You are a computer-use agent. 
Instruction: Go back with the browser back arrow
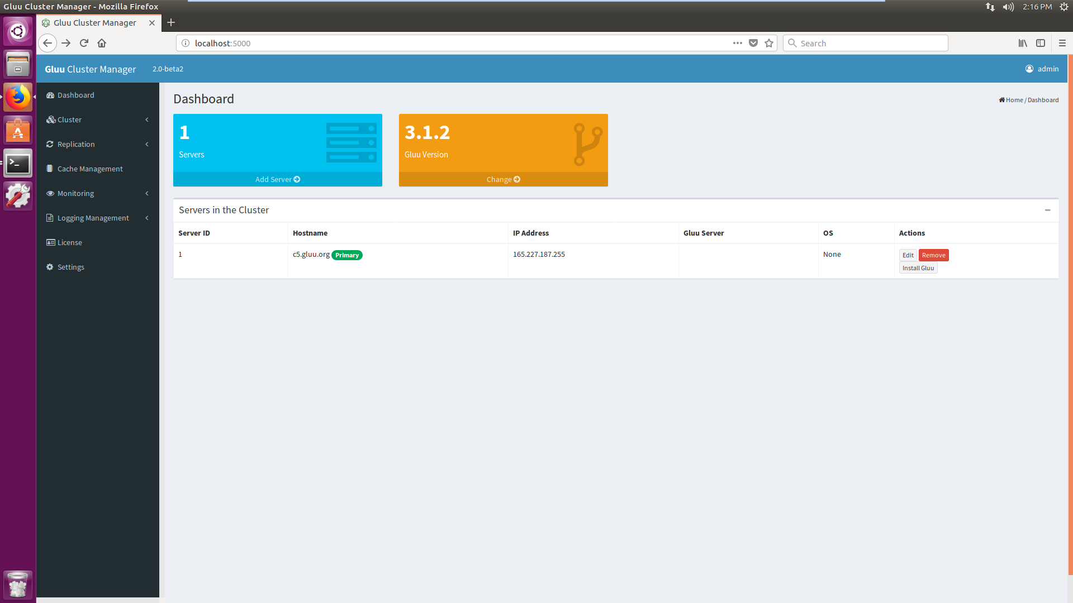point(48,43)
